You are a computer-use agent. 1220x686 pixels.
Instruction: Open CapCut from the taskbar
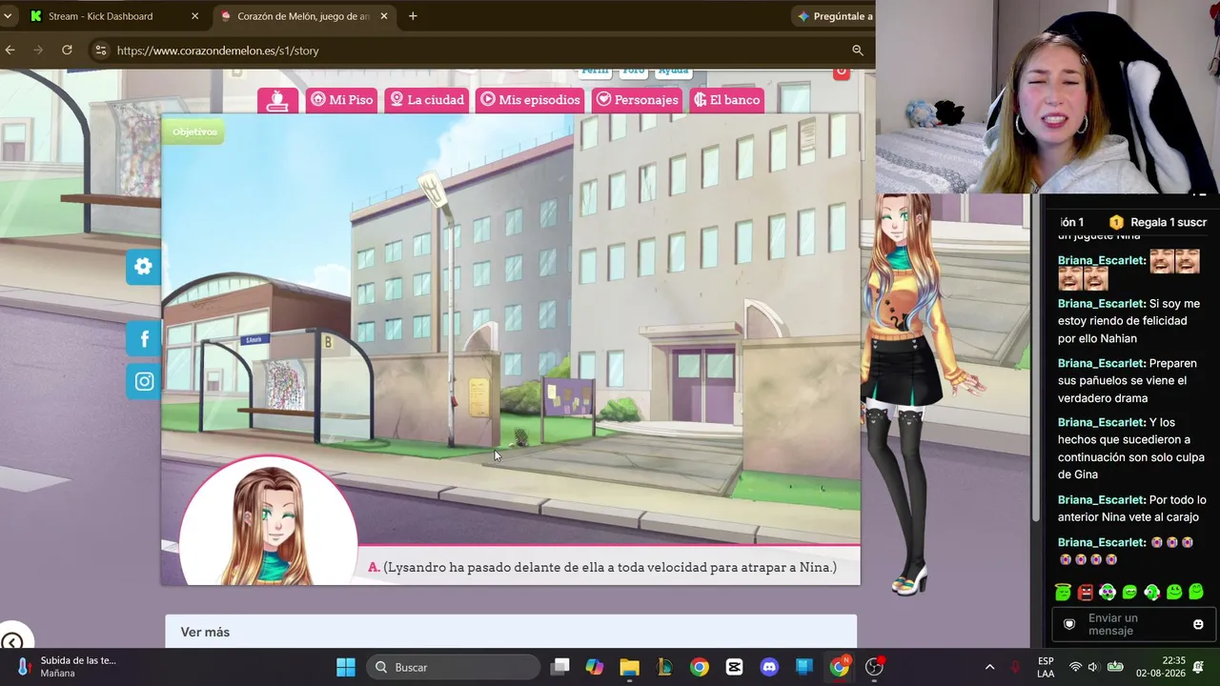(734, 667)
